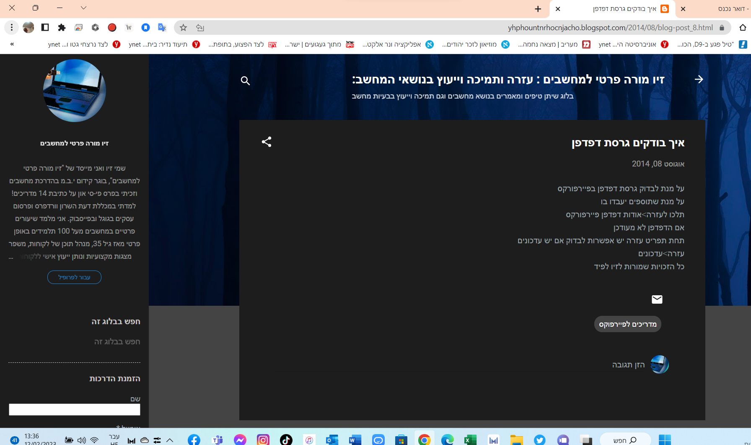The width and height of the screenshot is (751, 445).
Task: Click the email post envelope icon
Action: pyautogui.click(x=657, y=299)
